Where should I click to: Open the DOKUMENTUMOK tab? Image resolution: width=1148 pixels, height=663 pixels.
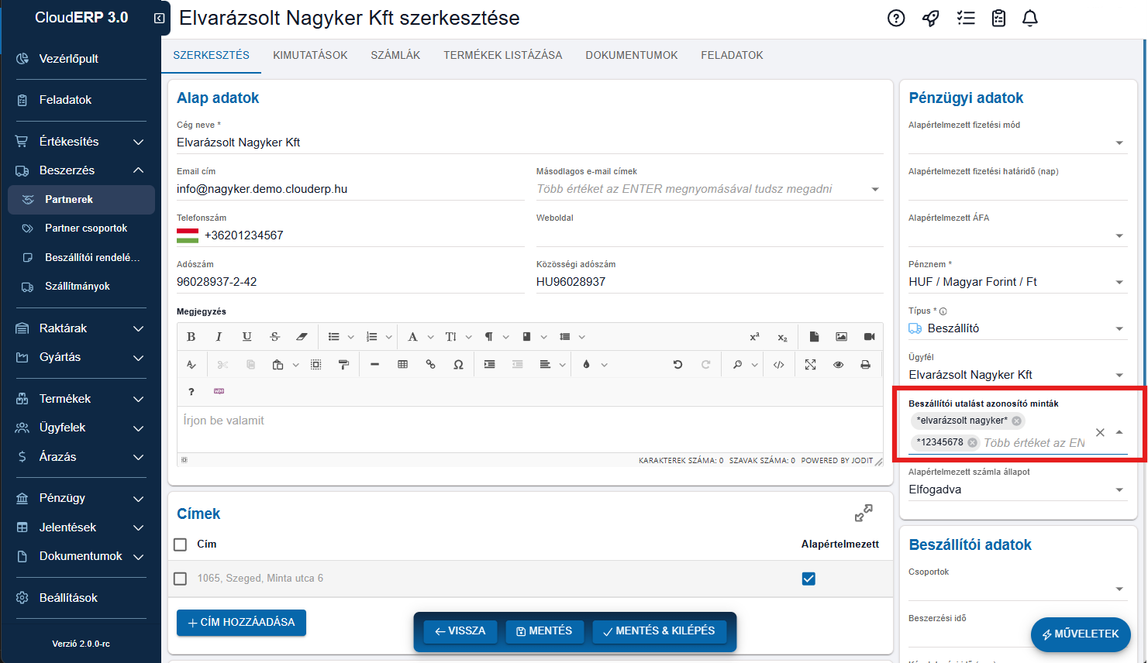point(631,55)
